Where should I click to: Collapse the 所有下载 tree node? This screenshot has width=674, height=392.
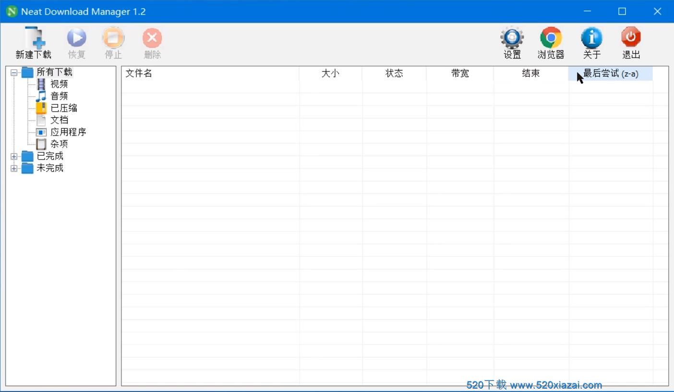14,73
